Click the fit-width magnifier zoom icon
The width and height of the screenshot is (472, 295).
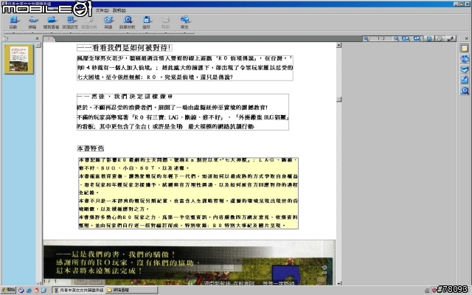tap(417, 38)
